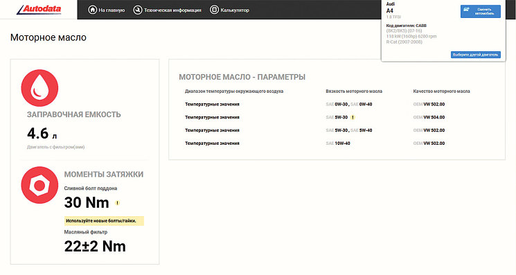The height and width of the screenshot is (275, 516).
Task: Select the 30 Nm drain bolt torque
Action: 87,202
